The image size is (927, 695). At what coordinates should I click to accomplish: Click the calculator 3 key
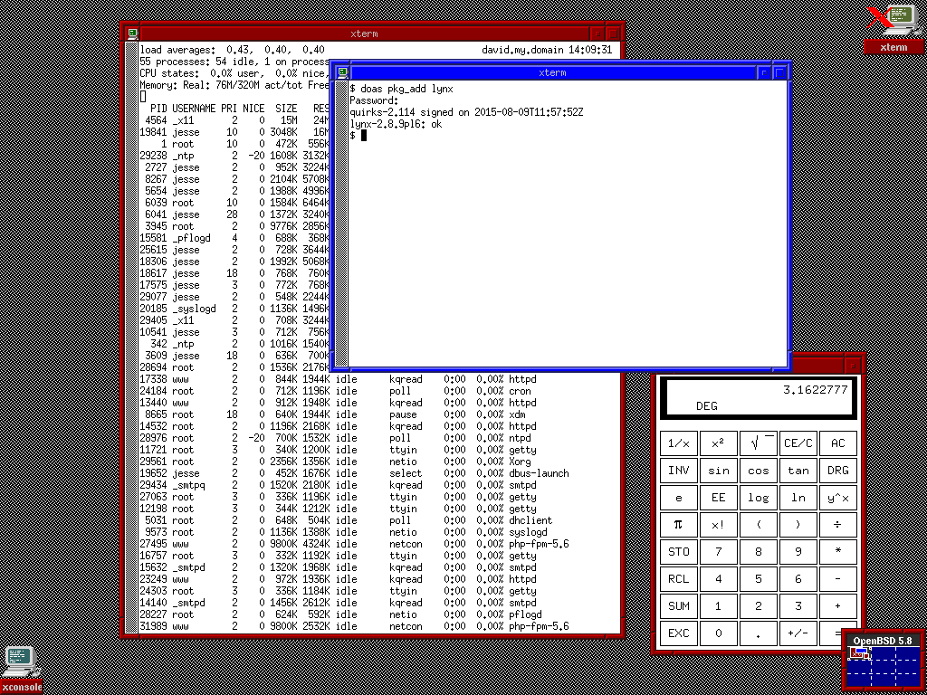(798, 606)
